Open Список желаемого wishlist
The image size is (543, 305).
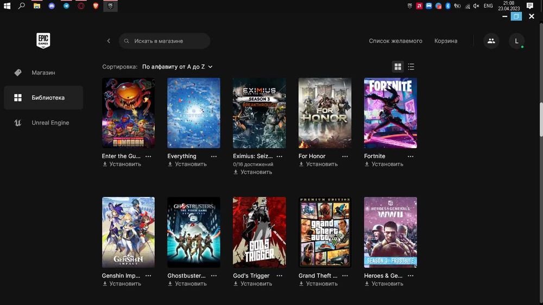[x=395, y=41]
